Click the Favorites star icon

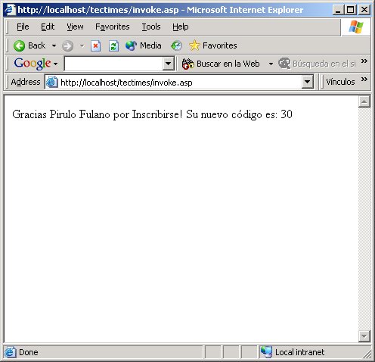(194, 45)
